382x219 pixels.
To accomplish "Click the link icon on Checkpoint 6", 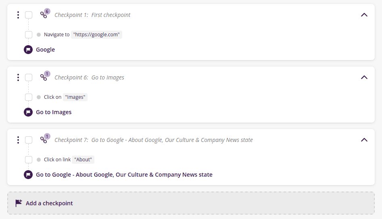I will coord(44,77).
